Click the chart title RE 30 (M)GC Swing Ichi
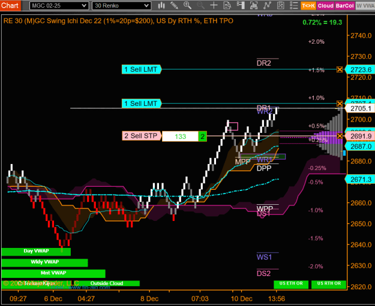 point(118,21)
